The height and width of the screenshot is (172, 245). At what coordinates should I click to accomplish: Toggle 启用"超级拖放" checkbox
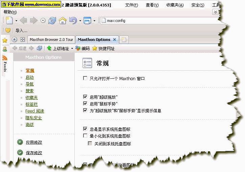click(85, 97)
